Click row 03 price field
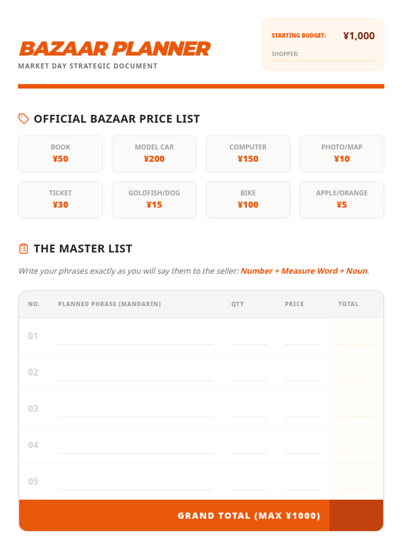This screenshot has height=537, width=402. [303, 410]
